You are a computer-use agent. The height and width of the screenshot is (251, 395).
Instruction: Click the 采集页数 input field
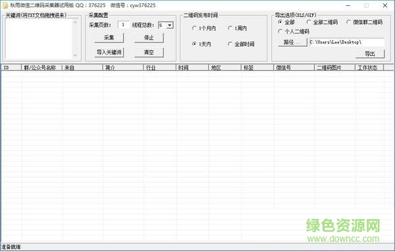coord(124,25)
